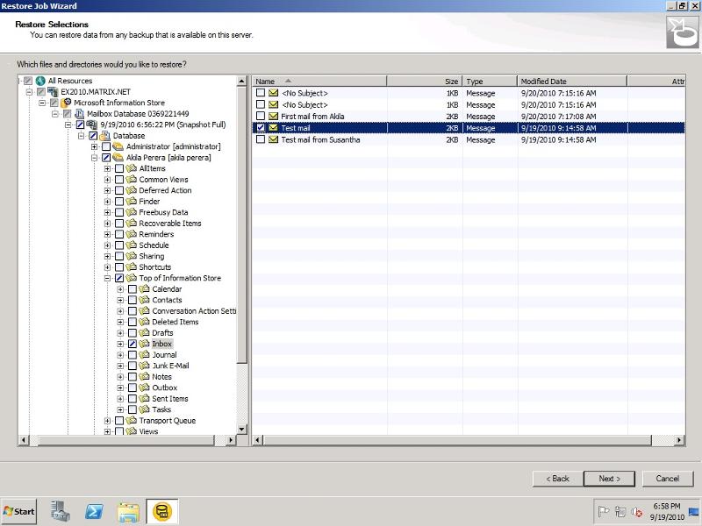This screenshot has height=526, width=702.
Task: Select the Notes folder in the tree
Action: pyautogui.click(x=161, y=377)
